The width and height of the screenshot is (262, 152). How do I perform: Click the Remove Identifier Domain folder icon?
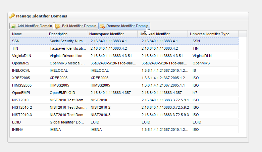click(x=102, y=26)
